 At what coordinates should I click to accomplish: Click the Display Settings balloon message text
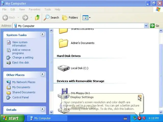click(102, 105)
